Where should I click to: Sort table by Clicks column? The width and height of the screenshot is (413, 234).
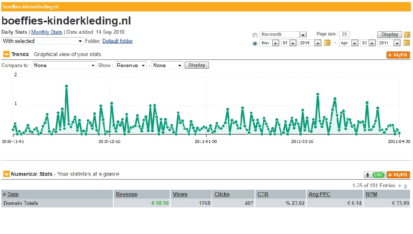[x=222, y=194]
